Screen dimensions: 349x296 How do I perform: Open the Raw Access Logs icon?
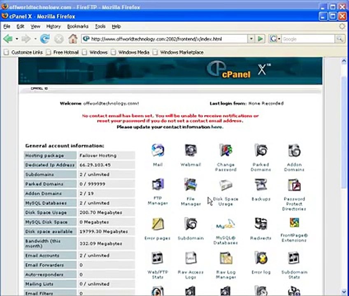tap(191, 258)
